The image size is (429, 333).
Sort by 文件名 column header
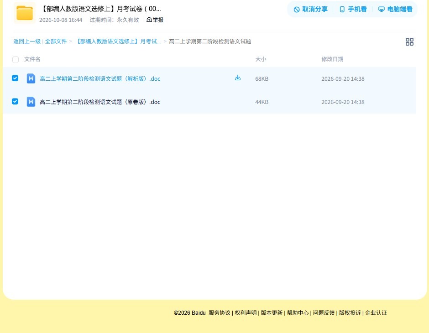pyautogui.click(x=32, y=59)
